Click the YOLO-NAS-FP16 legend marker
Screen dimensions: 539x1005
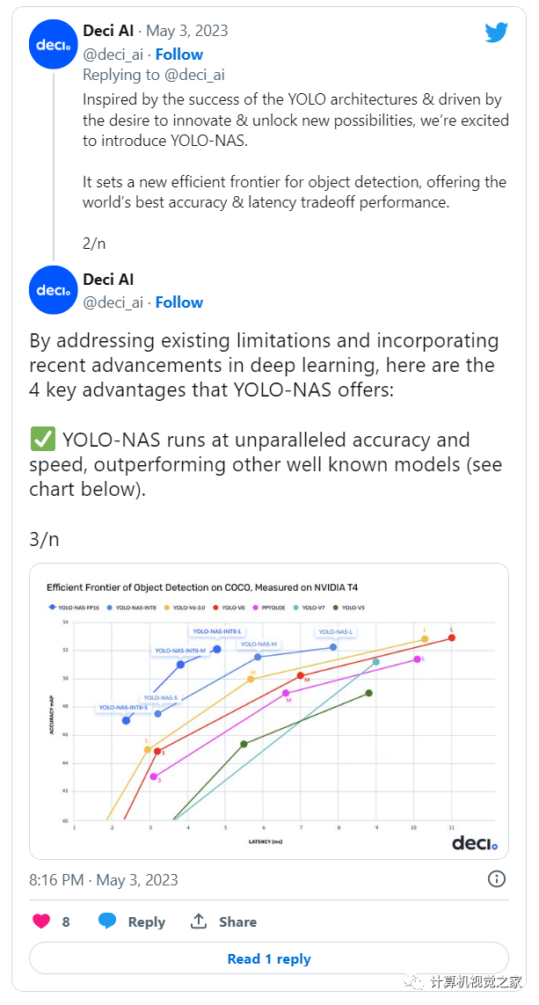coord(54,607)
